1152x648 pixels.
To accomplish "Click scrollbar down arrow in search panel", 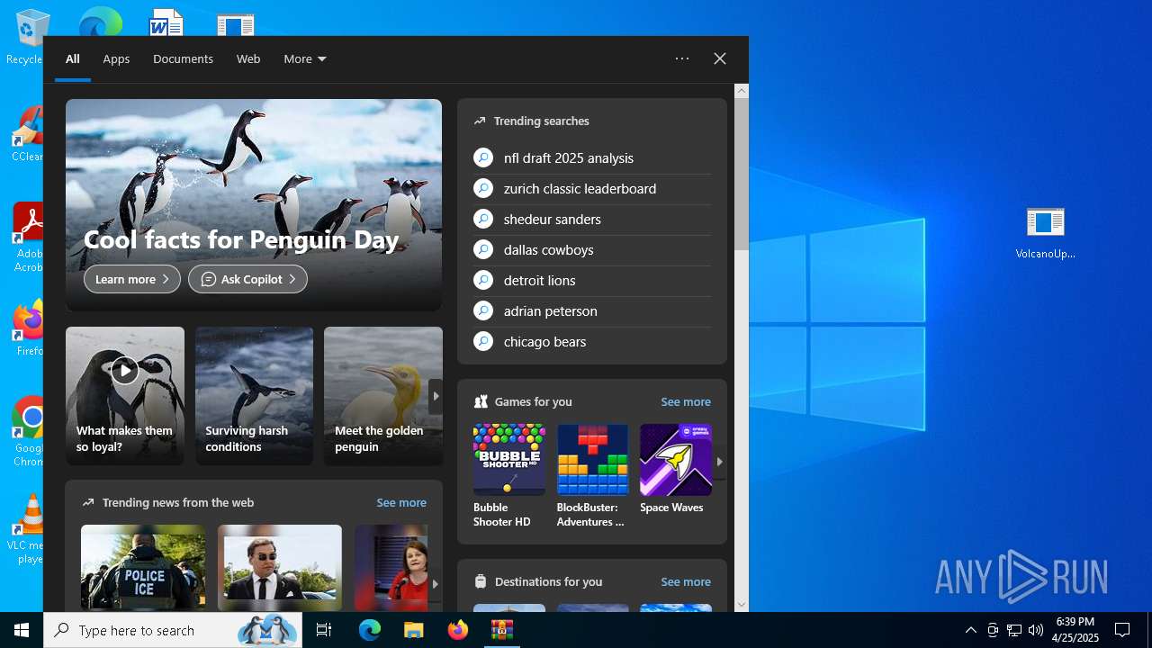I will click(x=742, y=605).
